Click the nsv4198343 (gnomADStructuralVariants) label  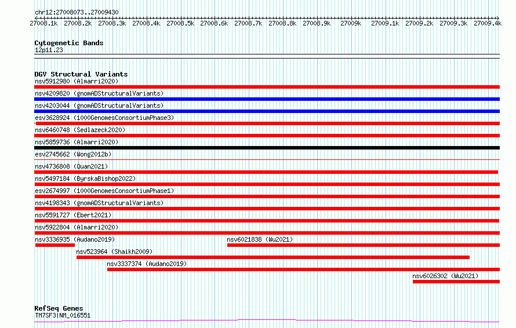99,203
